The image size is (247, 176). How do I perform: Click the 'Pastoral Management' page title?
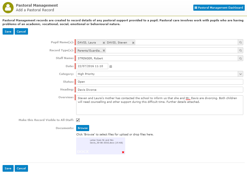37,5
